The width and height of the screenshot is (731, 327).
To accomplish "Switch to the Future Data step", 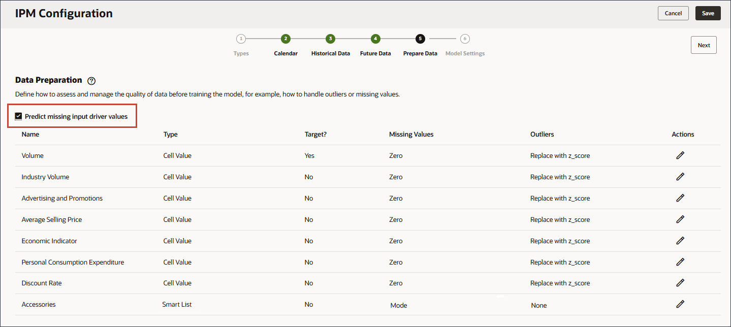I will (375, 39).
